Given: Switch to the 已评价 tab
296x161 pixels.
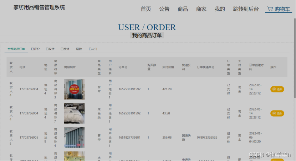Looking at the screenshot, I should click(x=35, y=49).
